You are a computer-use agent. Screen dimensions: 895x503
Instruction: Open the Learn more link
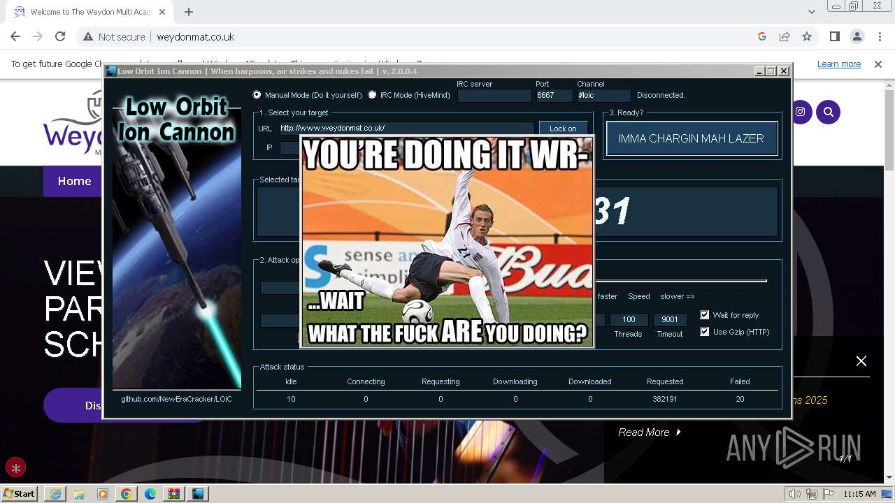(839, 64)
